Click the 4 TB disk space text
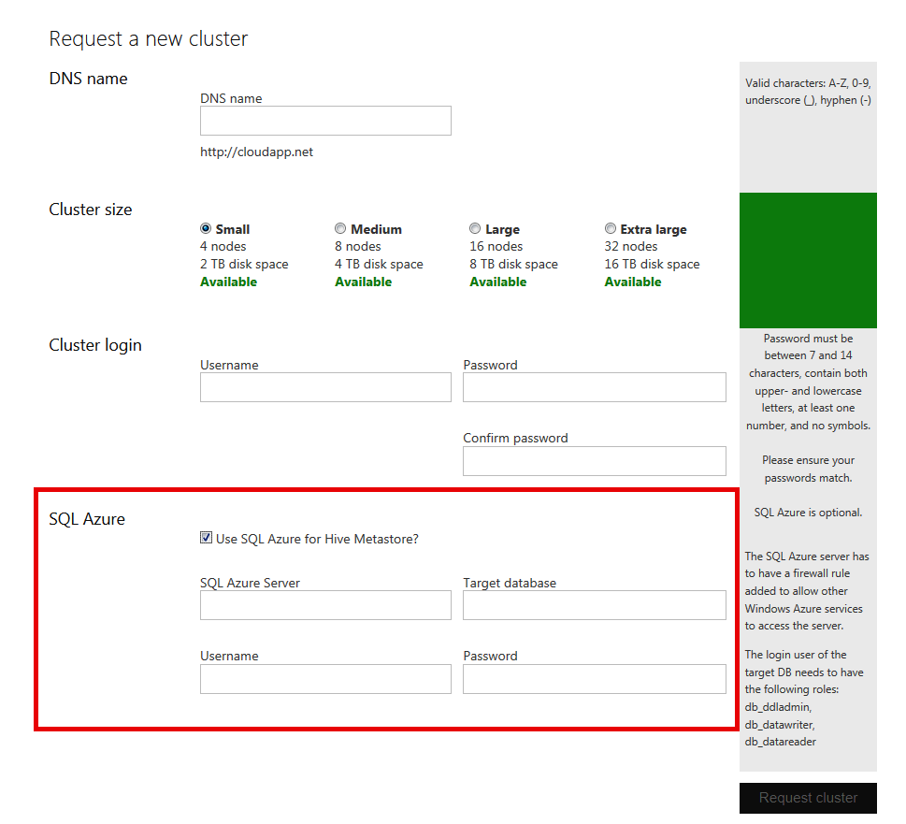906x824 pixels. (x=379, y=264)
